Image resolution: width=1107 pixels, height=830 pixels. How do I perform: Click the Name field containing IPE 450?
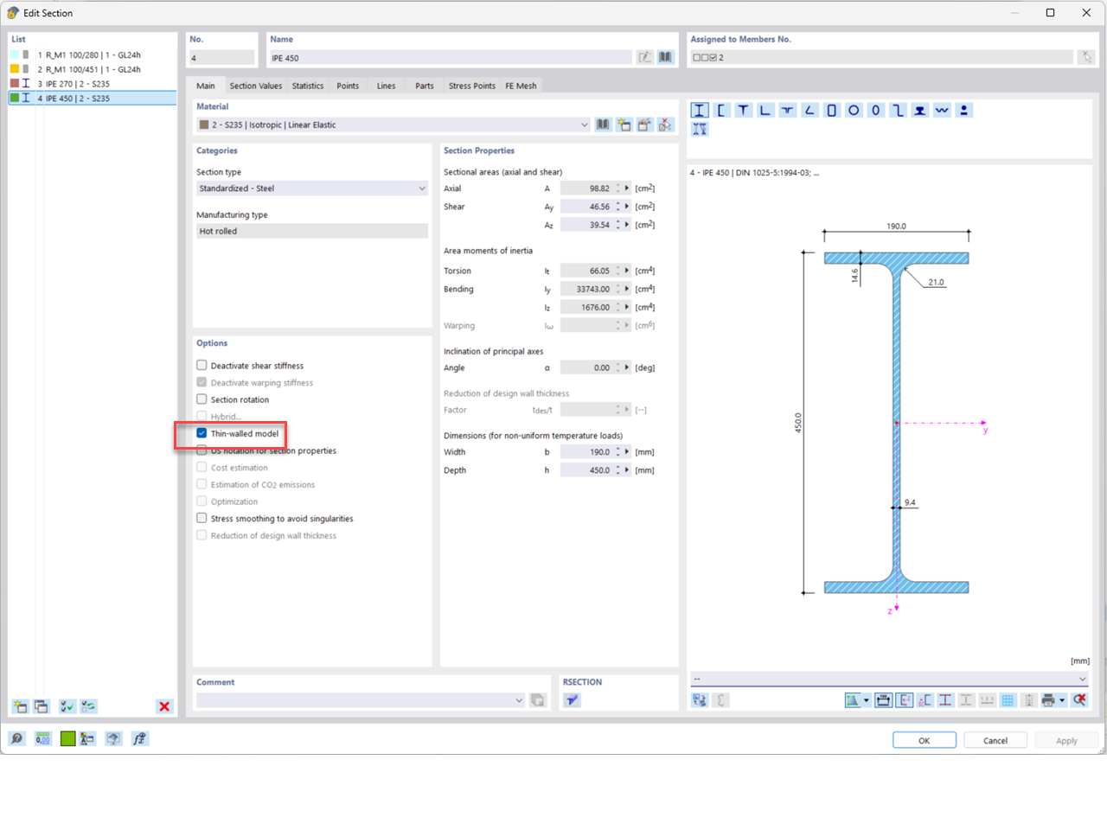pos(451,58)
